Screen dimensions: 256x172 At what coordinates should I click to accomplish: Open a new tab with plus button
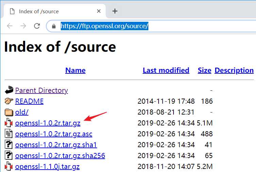click(x=115, y=11)
